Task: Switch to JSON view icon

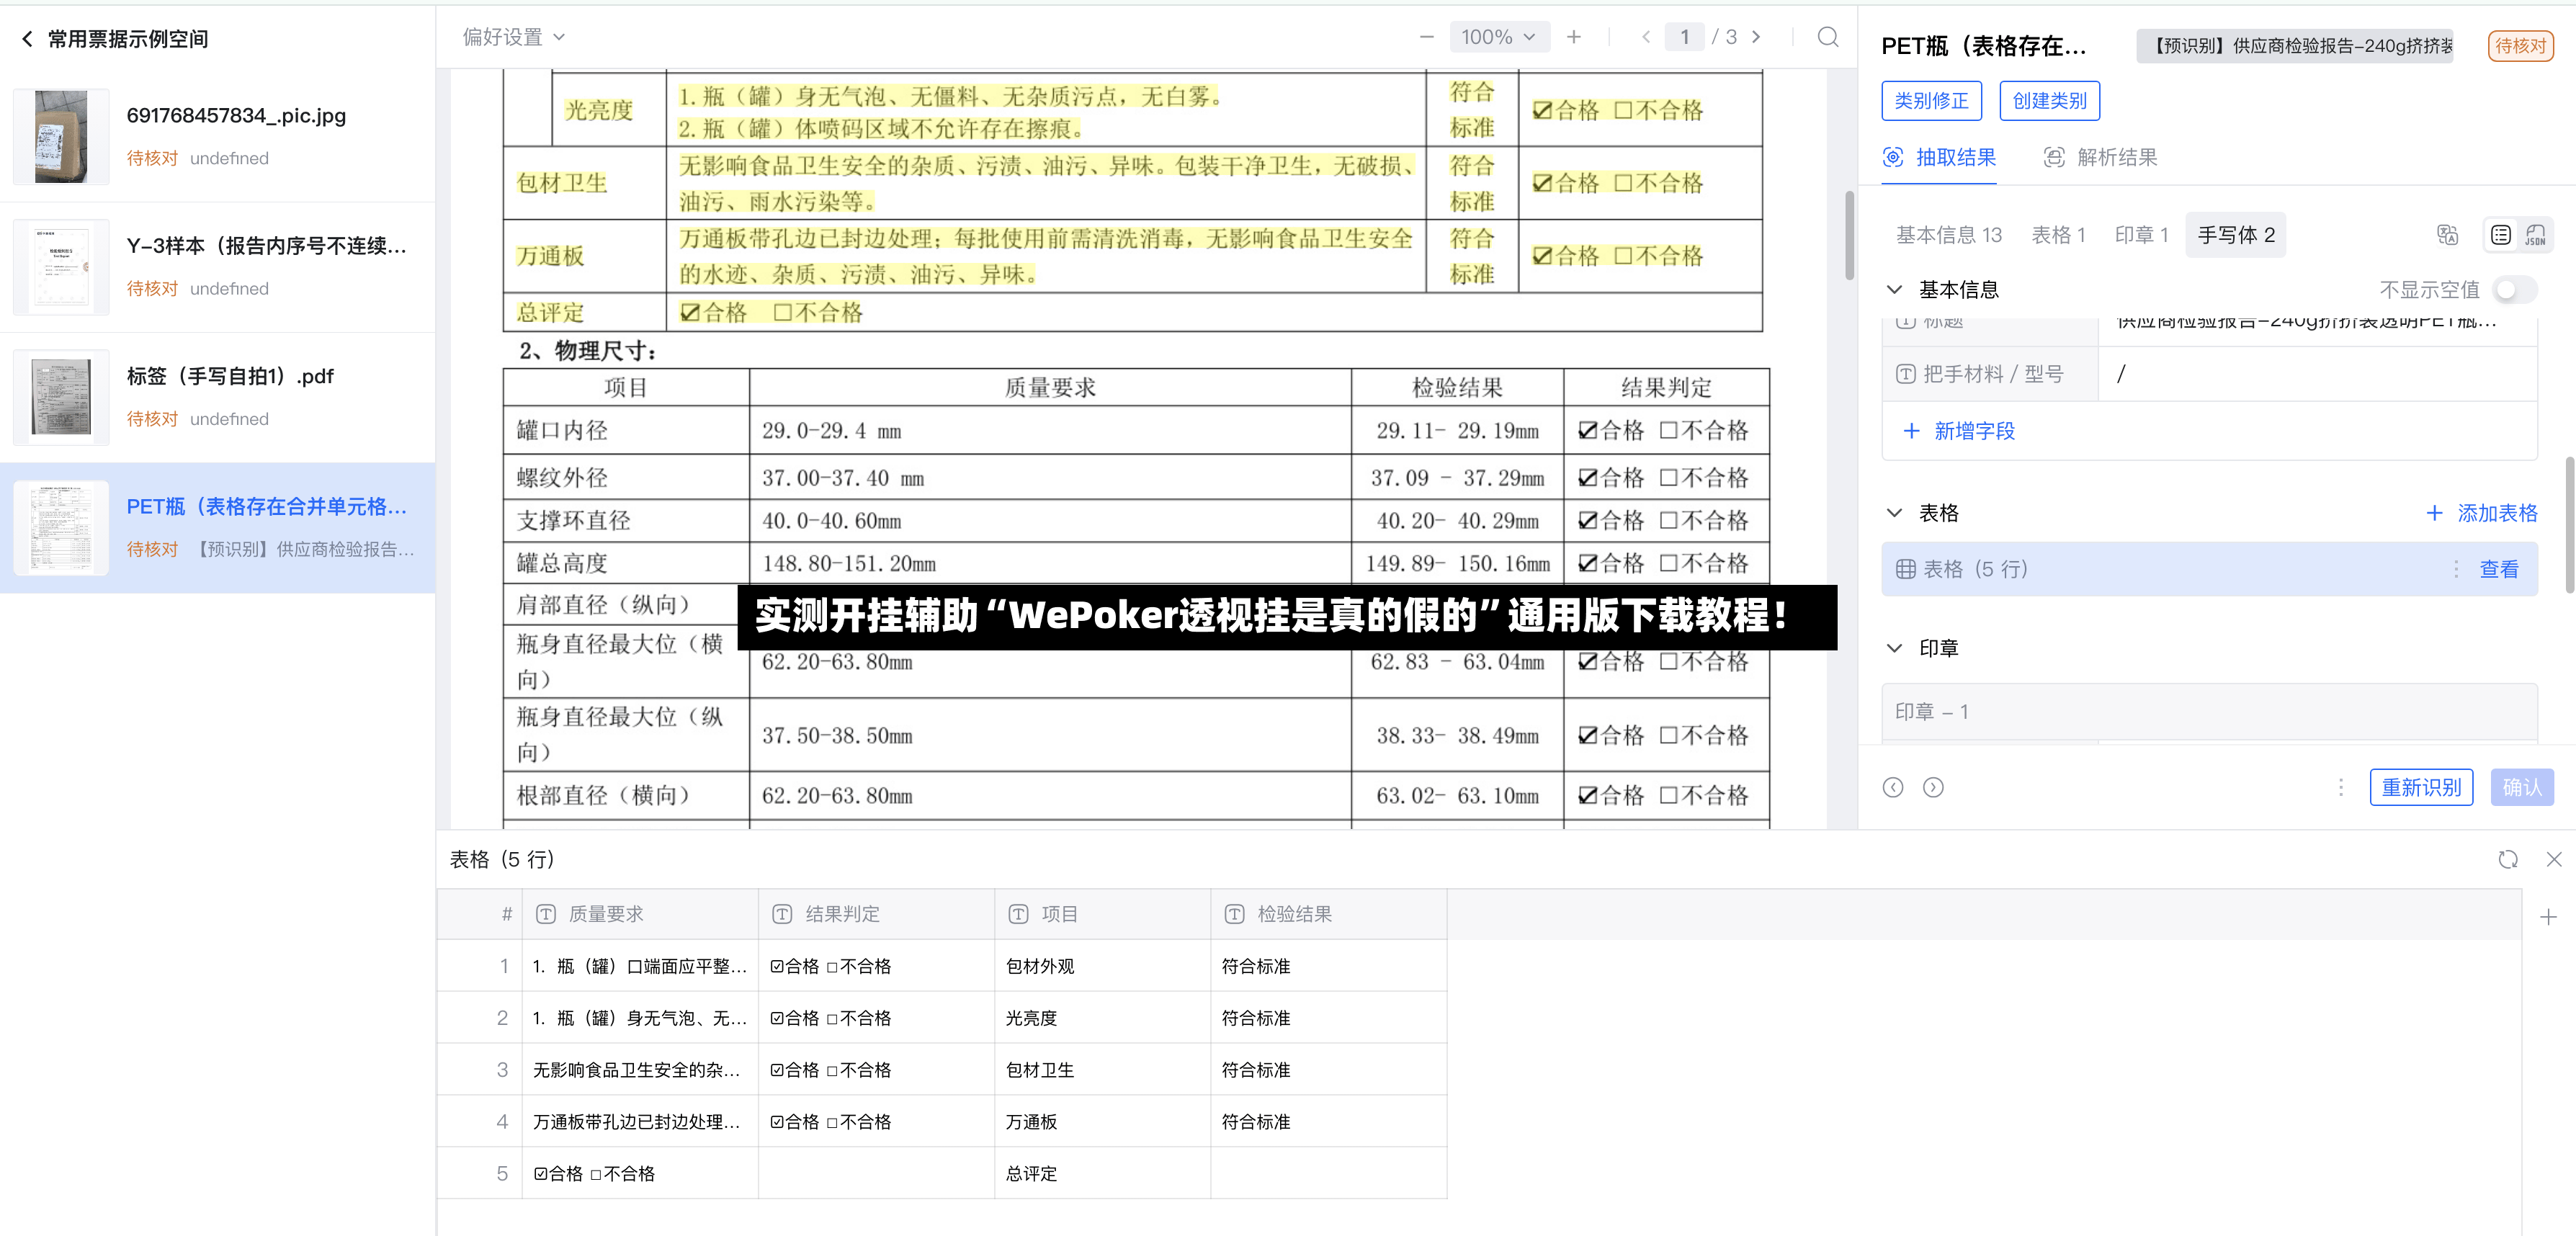Action: click(x=2535, y=235)
